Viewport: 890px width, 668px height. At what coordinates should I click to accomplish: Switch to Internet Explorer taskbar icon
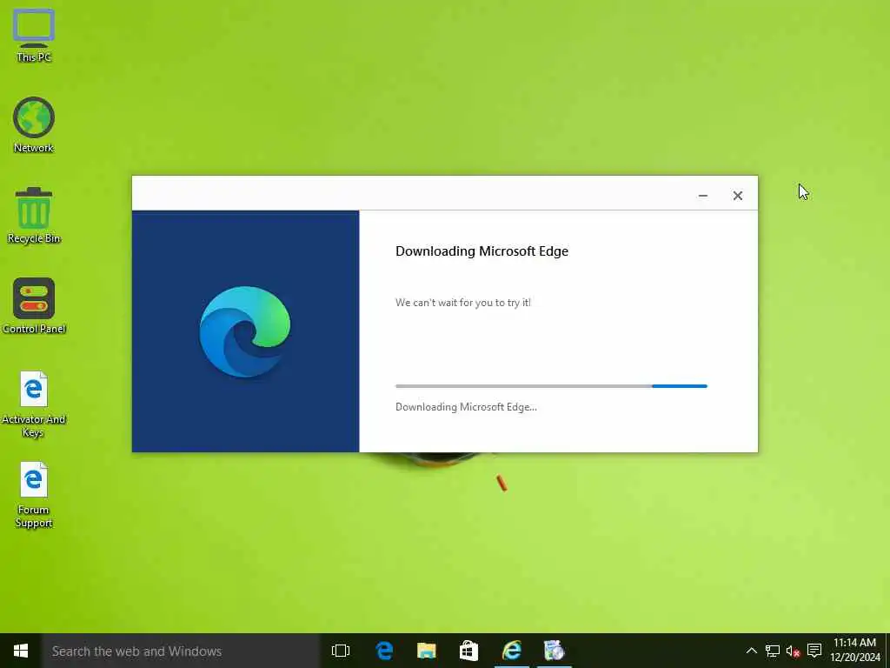(x=511, y=651)
